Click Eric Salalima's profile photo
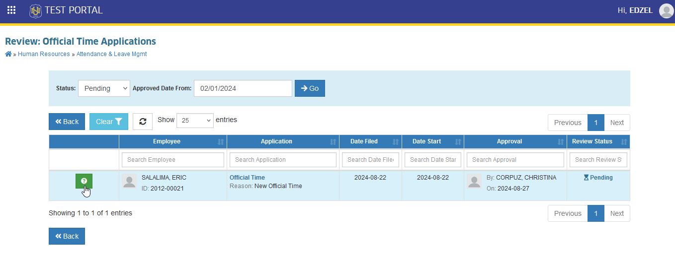Screen dimensions: 675x261 pyautogui.click(x=130, y=182)
